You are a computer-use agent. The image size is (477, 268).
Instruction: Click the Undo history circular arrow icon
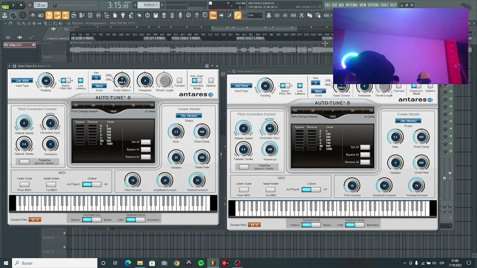148,15
